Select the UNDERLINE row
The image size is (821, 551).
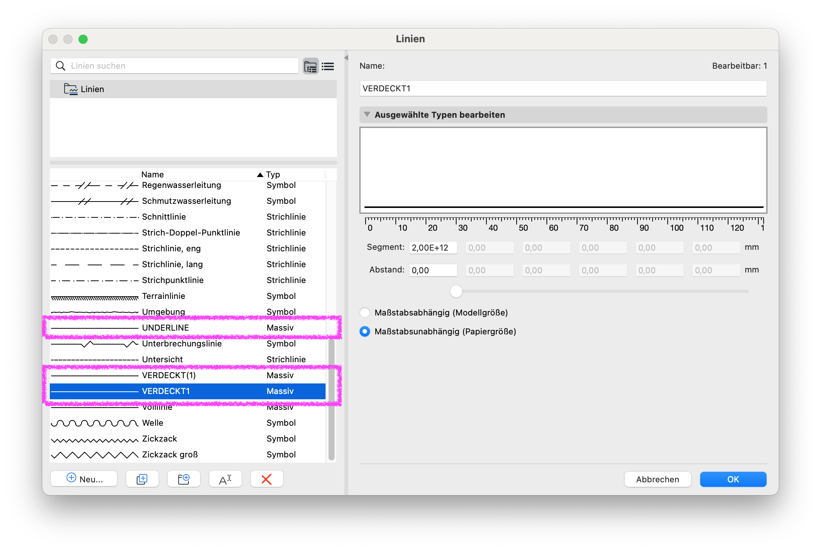(188, 328)
